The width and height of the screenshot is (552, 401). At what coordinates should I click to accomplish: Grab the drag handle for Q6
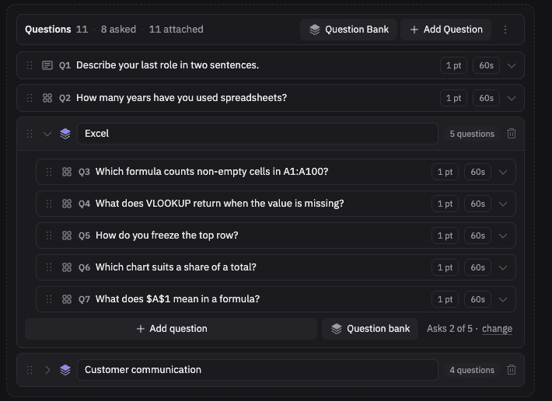point(49,267)
